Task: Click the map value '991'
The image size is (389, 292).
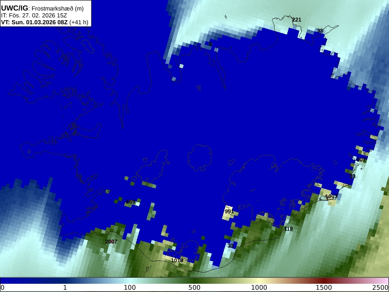Action: pos(229,211)
